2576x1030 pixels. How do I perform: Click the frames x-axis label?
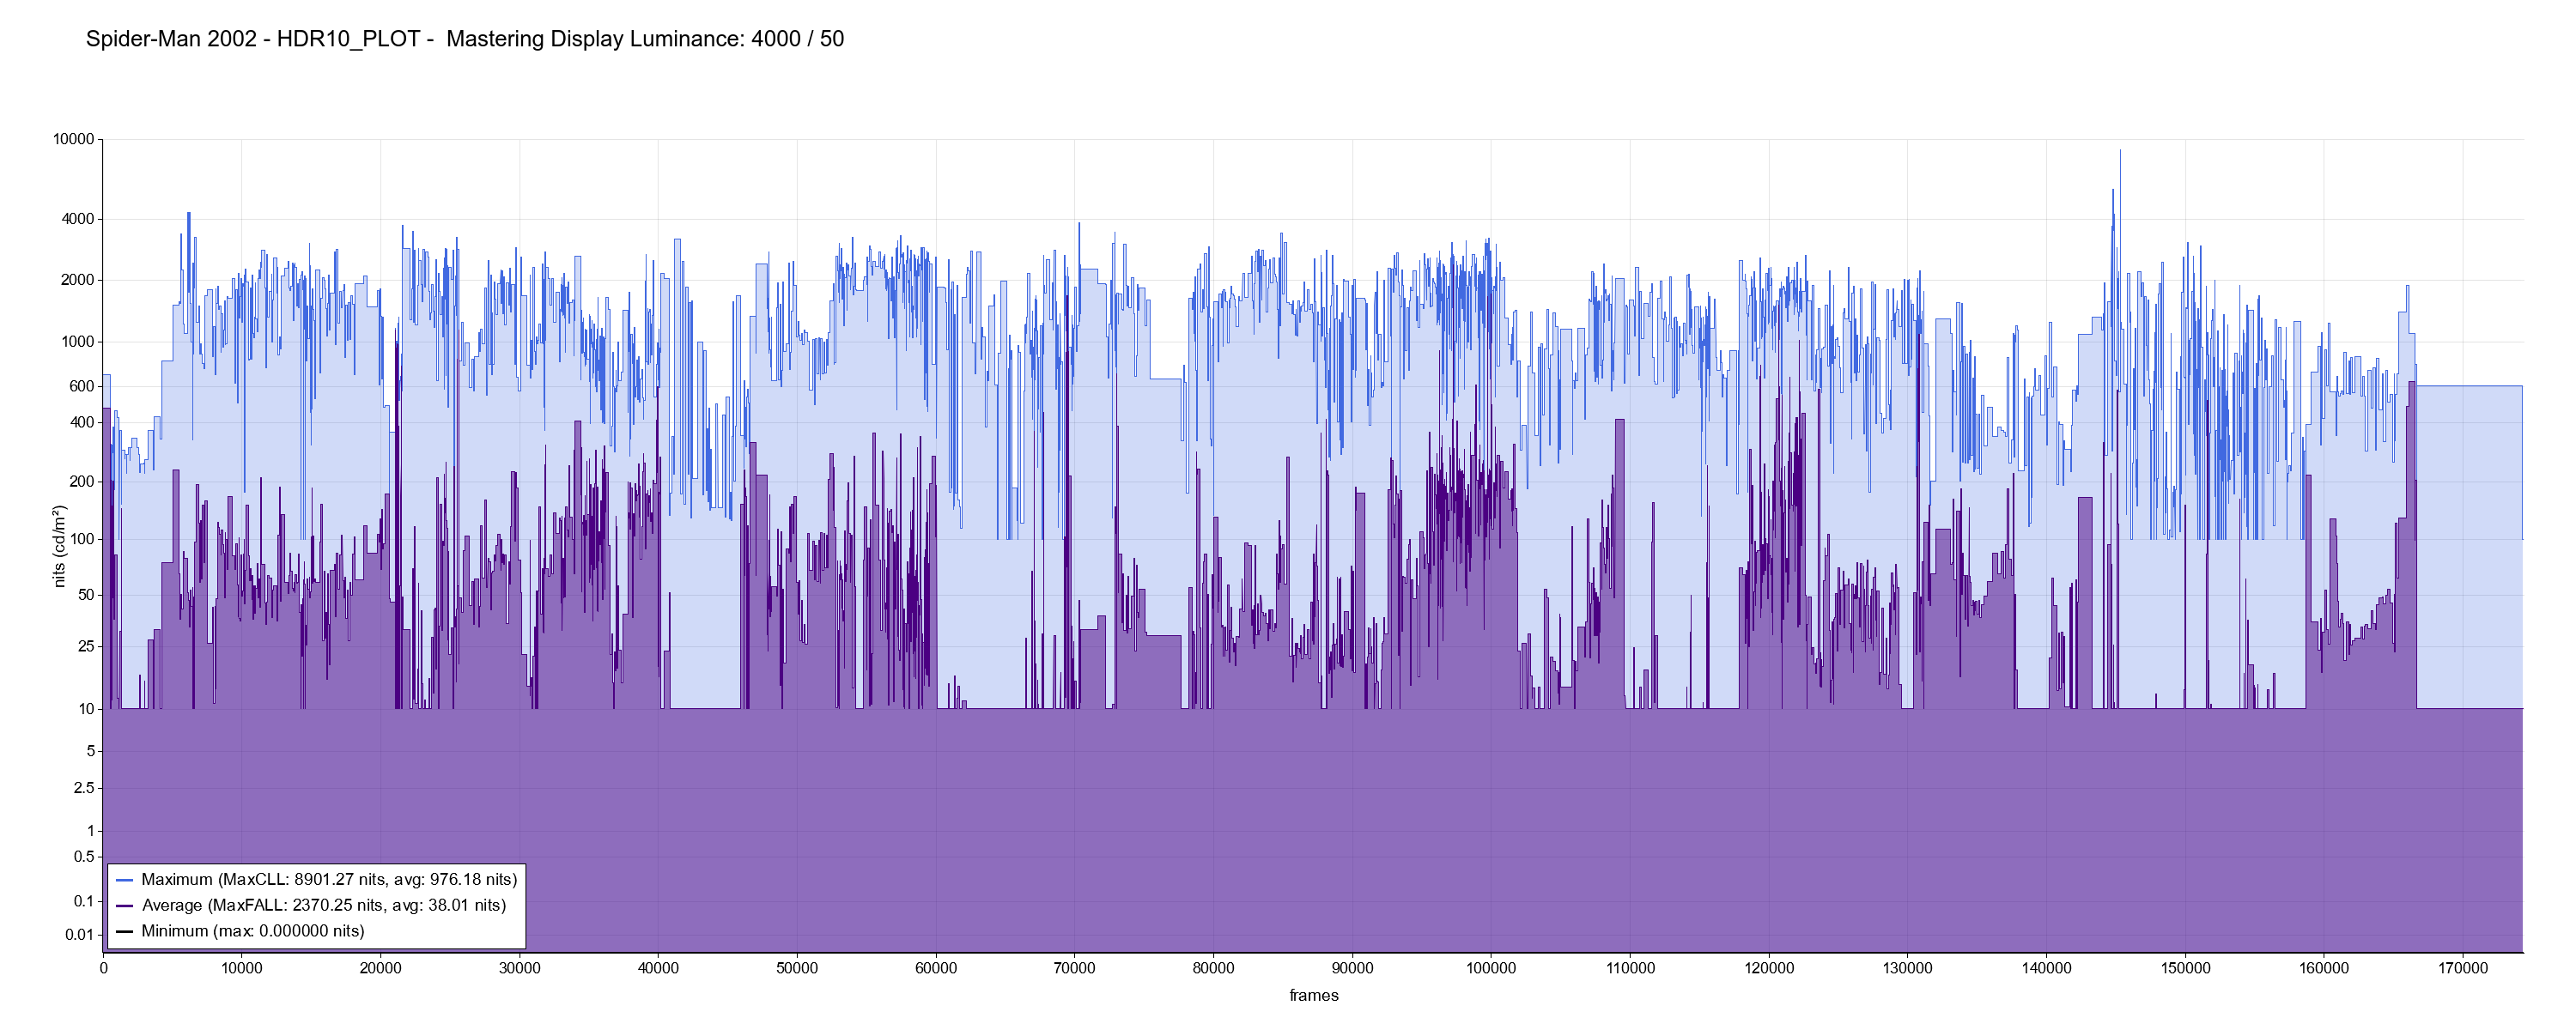pyautogui.click(x=1313, y=996)
